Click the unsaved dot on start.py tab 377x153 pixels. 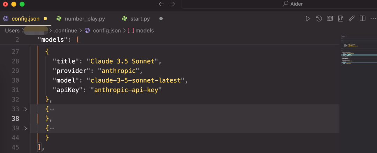tap(161, 19)
